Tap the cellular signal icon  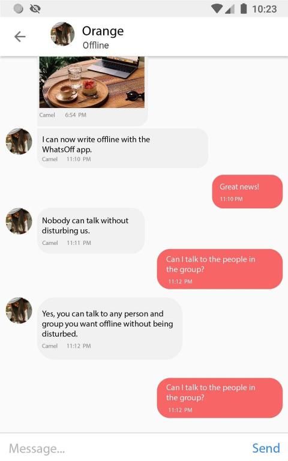[230, 9]
